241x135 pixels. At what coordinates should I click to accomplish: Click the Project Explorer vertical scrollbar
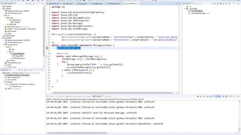[x=44, y=32]
